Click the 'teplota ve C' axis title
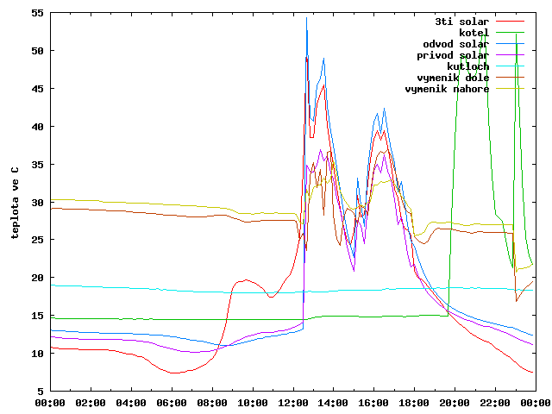The image size is (552, 414). (x=15, y=204)
